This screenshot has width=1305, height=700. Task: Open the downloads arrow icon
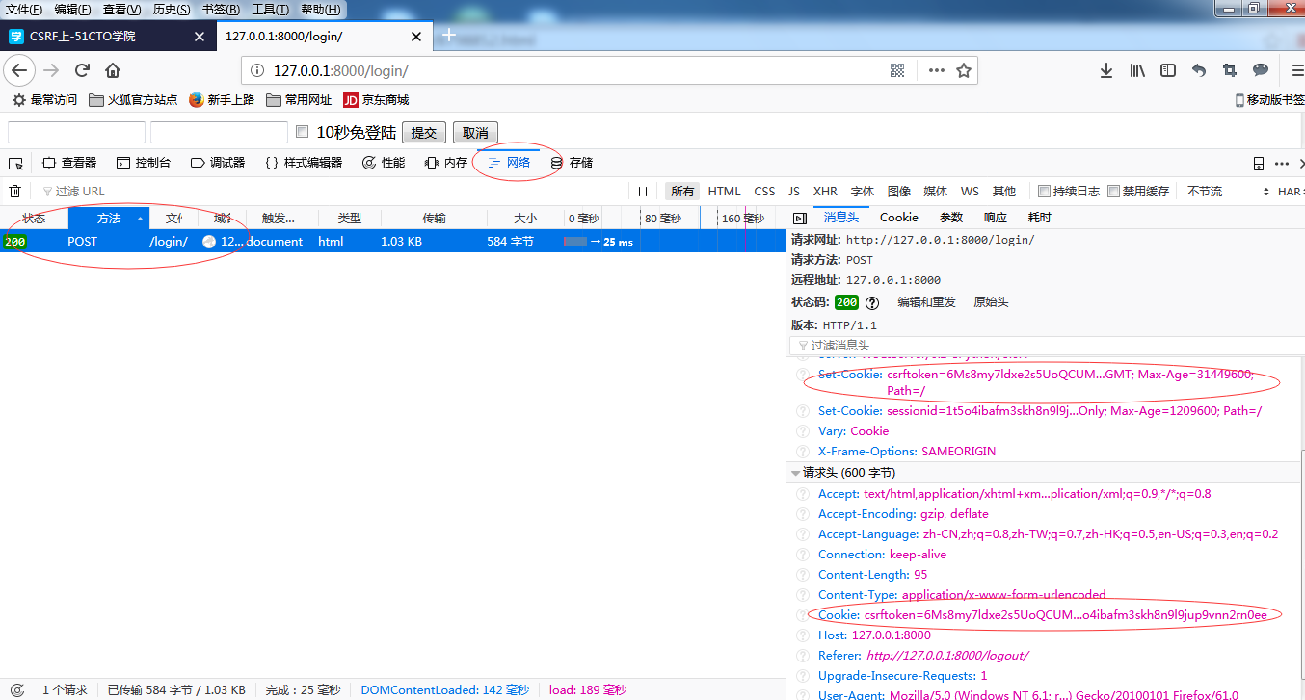pyautogui.click(x=1106, y=70)
